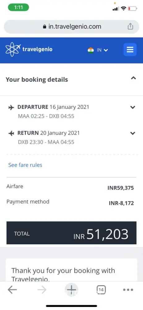This screenshot has width=143, height=310.
Task: Tap the departure airplane icon
Action: point(11,108)
